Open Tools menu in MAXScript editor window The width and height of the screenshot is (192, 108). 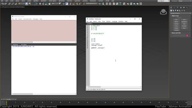[x=103, y=21]
